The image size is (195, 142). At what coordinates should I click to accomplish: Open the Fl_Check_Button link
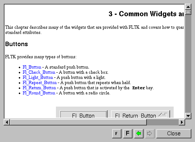(x=39, y=72)
